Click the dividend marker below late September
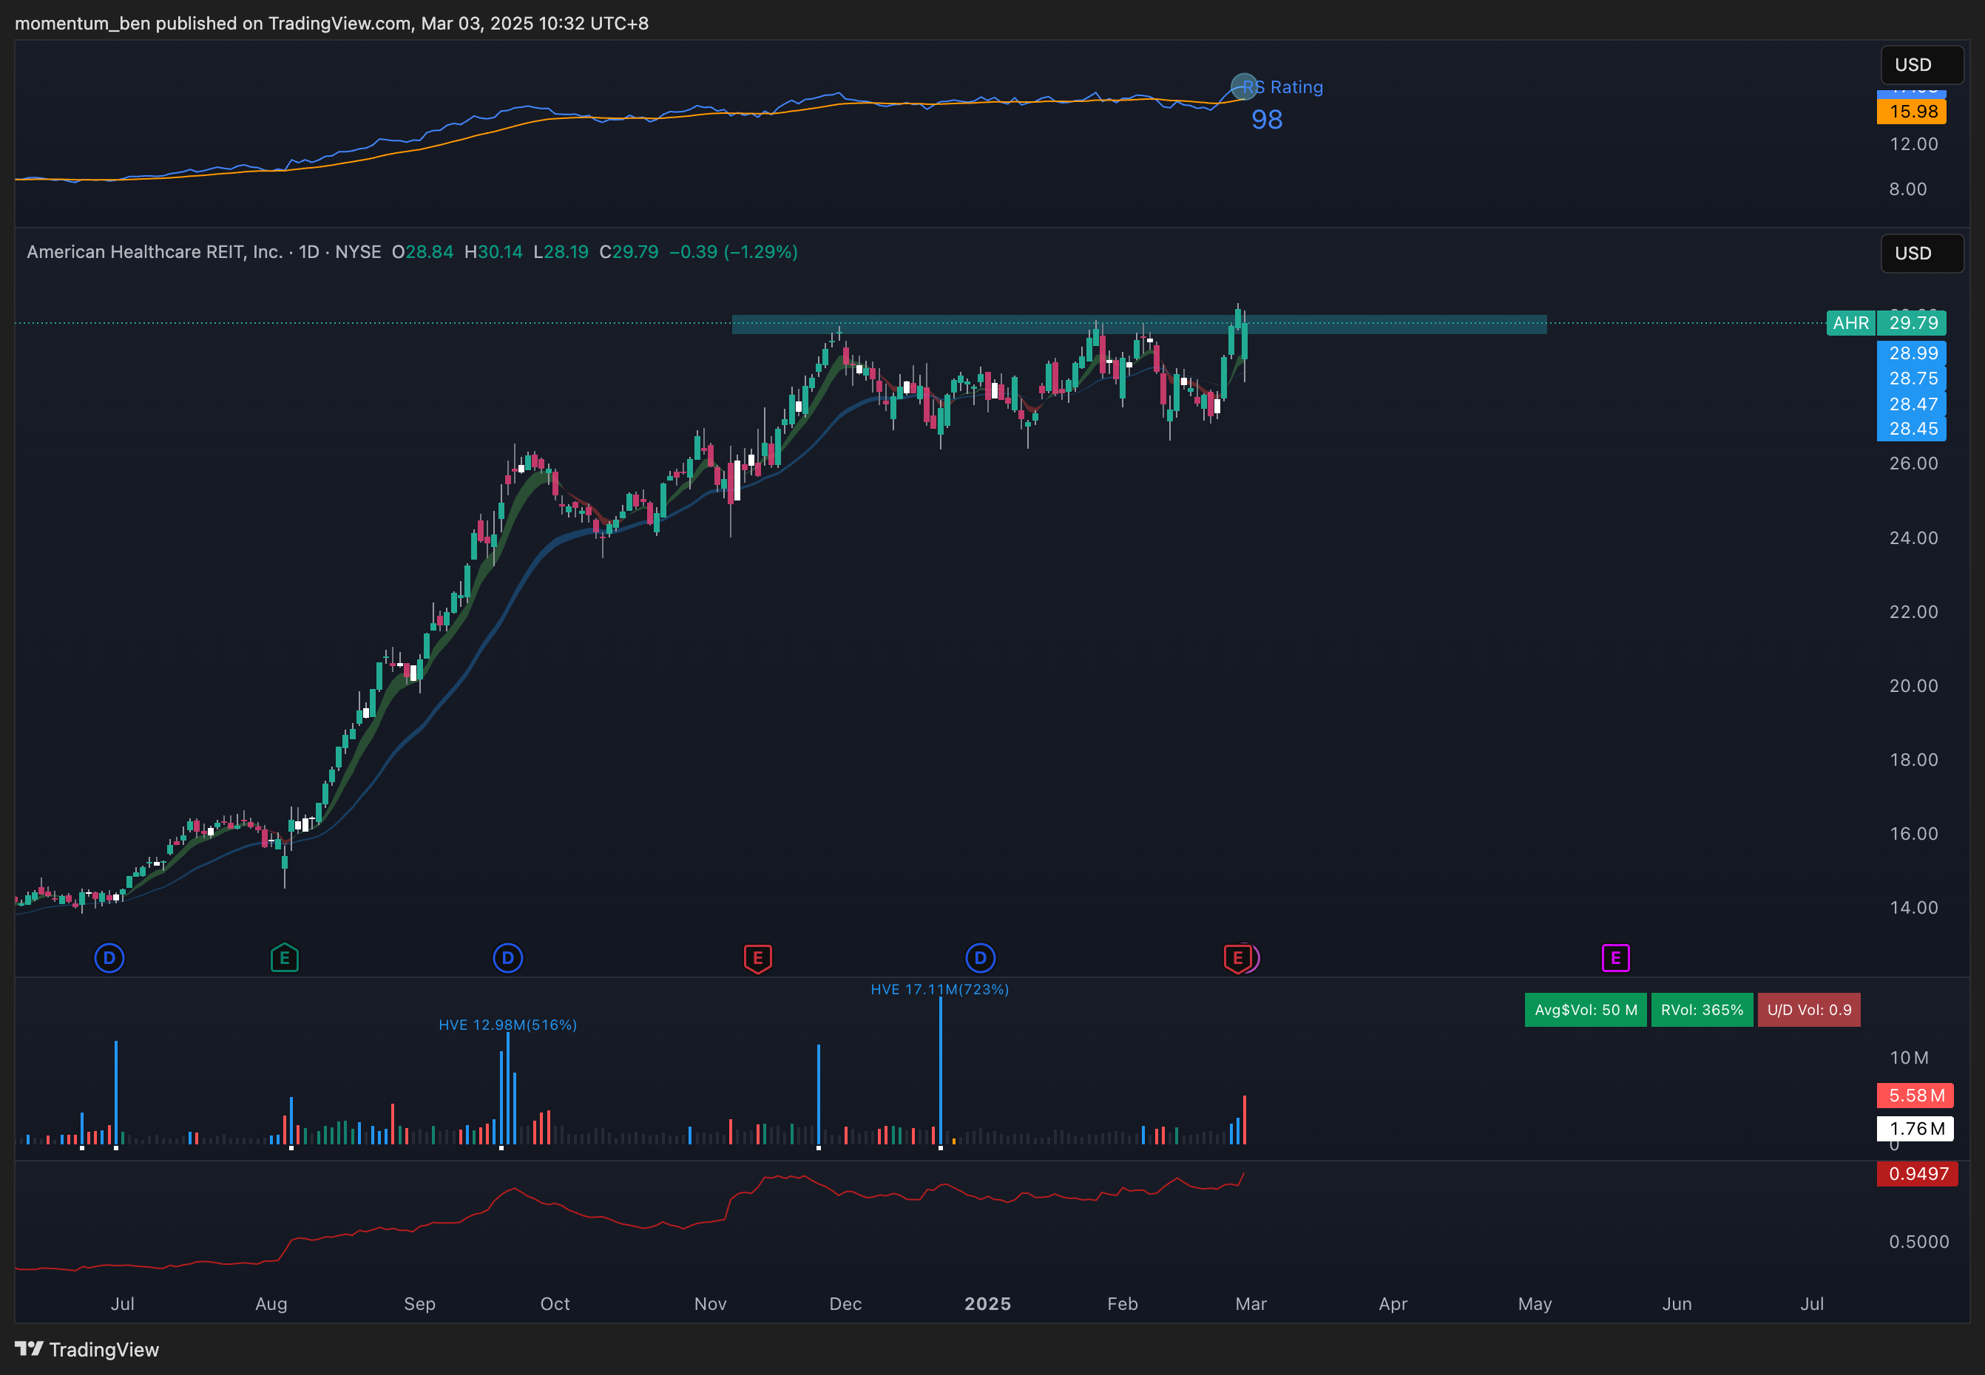1985x1375 pixels. pos(507,957)
